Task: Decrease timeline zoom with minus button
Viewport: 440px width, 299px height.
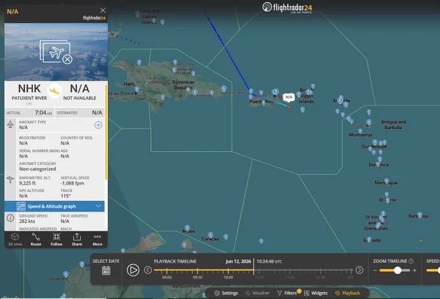Action: pyautogui.click(x=375, y=270)
